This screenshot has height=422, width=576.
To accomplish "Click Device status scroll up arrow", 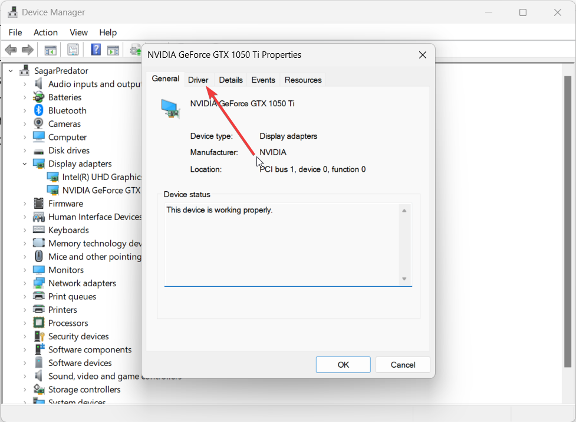I will 404,211.
